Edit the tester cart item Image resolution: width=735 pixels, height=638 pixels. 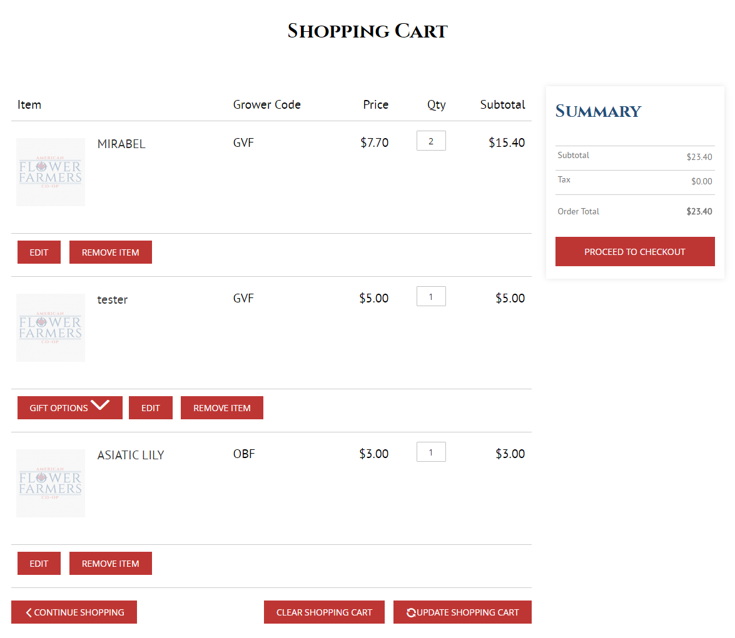[x=151, y=408]
